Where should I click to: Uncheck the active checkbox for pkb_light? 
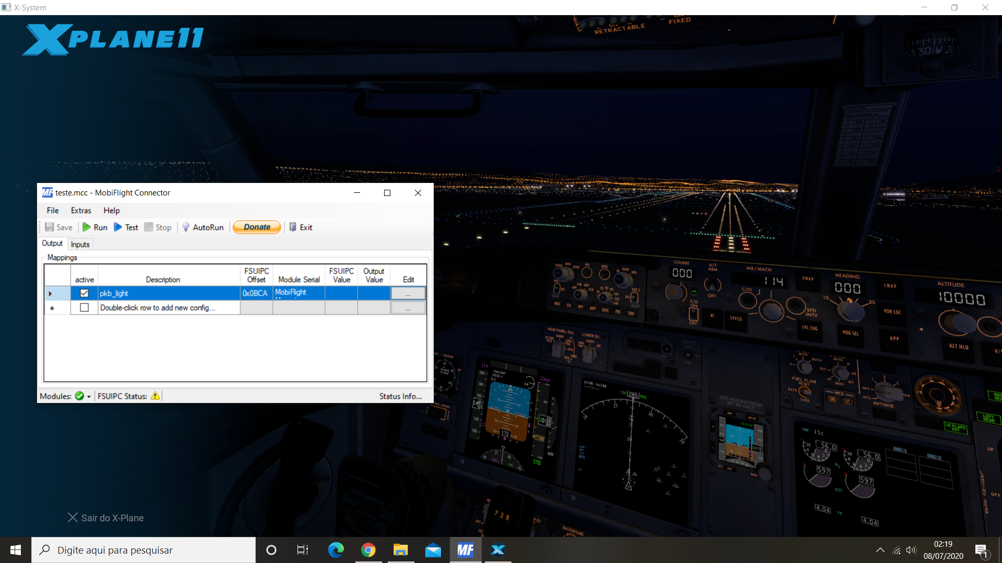pyautogui.click(x=84, y=293)
